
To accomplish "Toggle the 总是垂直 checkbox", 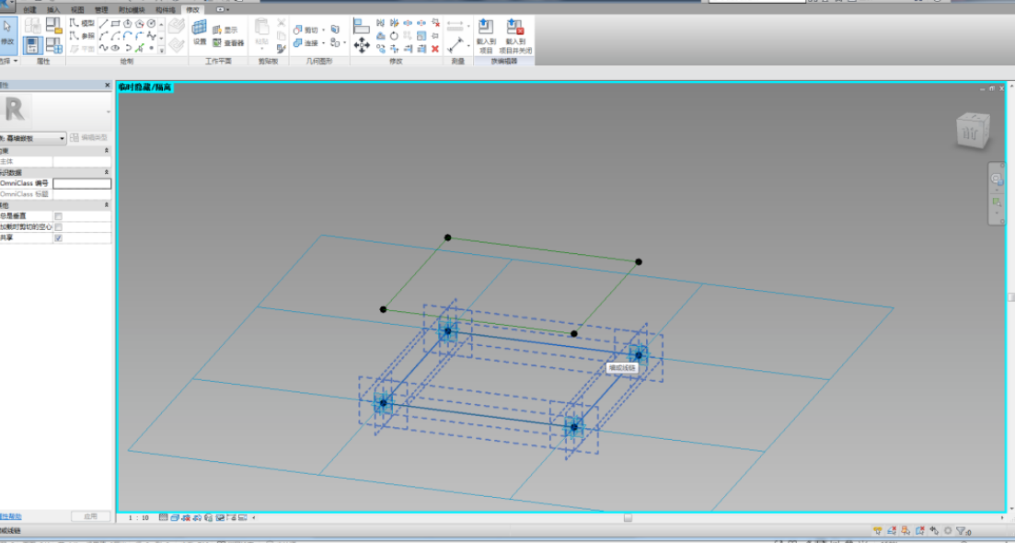I will tap(58, 215).
